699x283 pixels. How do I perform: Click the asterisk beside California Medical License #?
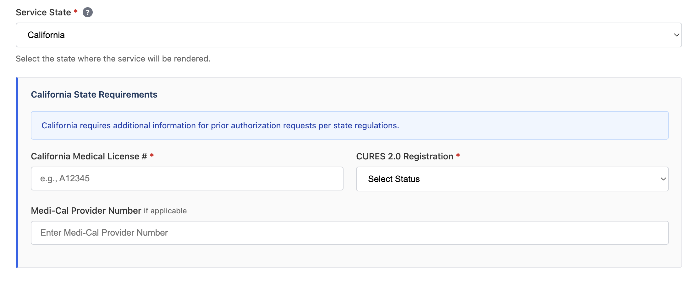[152, 156]
